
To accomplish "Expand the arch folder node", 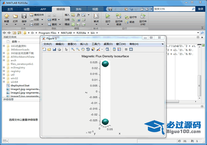I will coord(4,60).
